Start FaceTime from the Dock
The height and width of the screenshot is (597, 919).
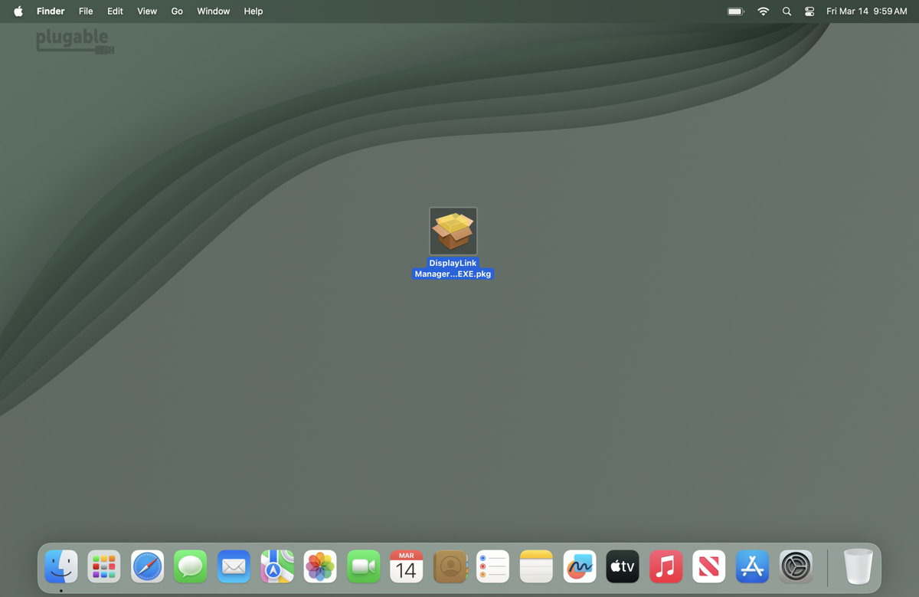tap(363, 566)
